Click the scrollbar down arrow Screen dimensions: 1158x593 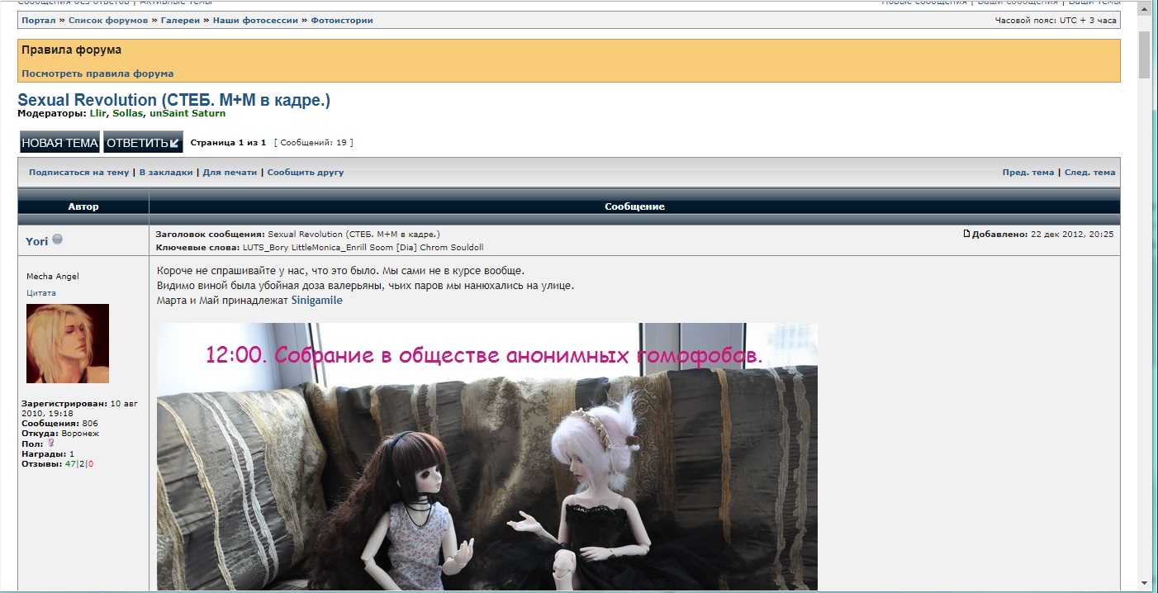(1144, 583)
